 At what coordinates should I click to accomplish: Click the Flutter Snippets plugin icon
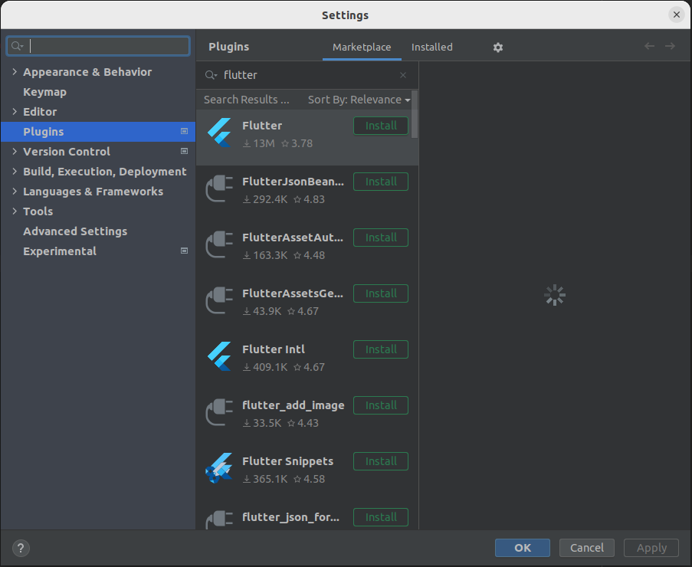tap(219, 467)
